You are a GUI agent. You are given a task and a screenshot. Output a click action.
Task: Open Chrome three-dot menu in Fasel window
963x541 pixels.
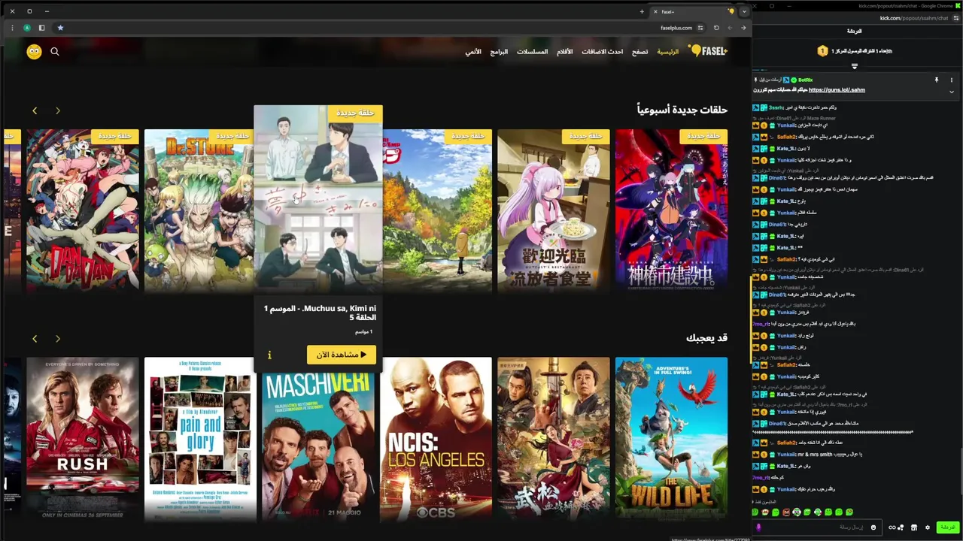12,28
